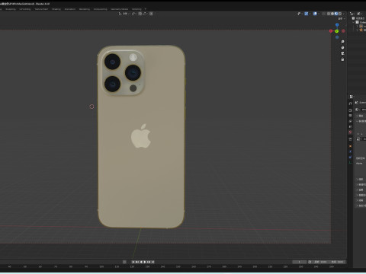Switch to Texture Paint workspace tab
The height and width of the screenshot is (274, 366).
pyautogui.click(x=41, y=9)
